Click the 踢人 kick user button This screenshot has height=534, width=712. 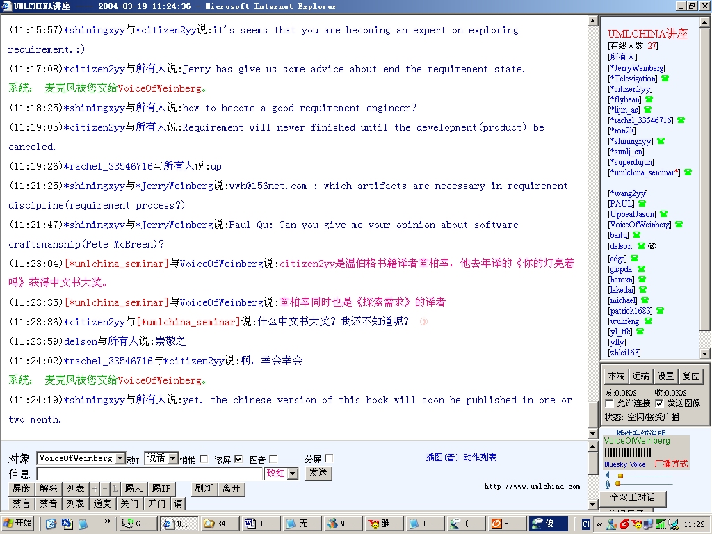point(133,489)
